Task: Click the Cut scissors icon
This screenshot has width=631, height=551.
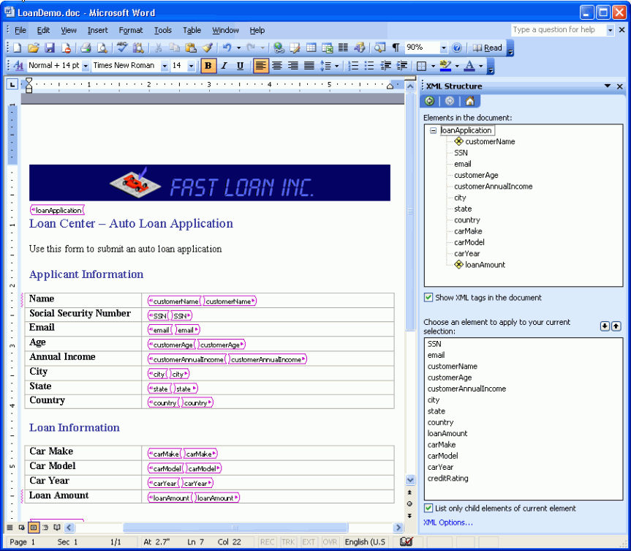Action: [x=158, y=48]
